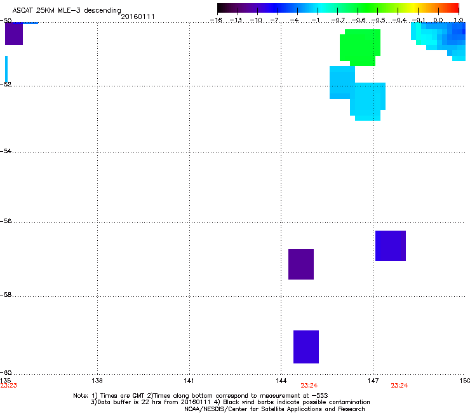Click the date label 20160111
Screen dimensions: 470x413
point(138,17)
